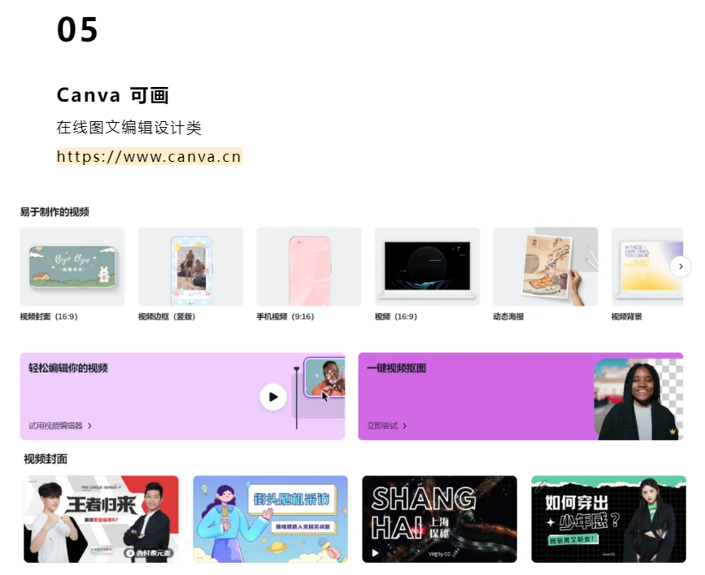
Task: Open 一键视频抠图 banner
Action: (520, 396)
